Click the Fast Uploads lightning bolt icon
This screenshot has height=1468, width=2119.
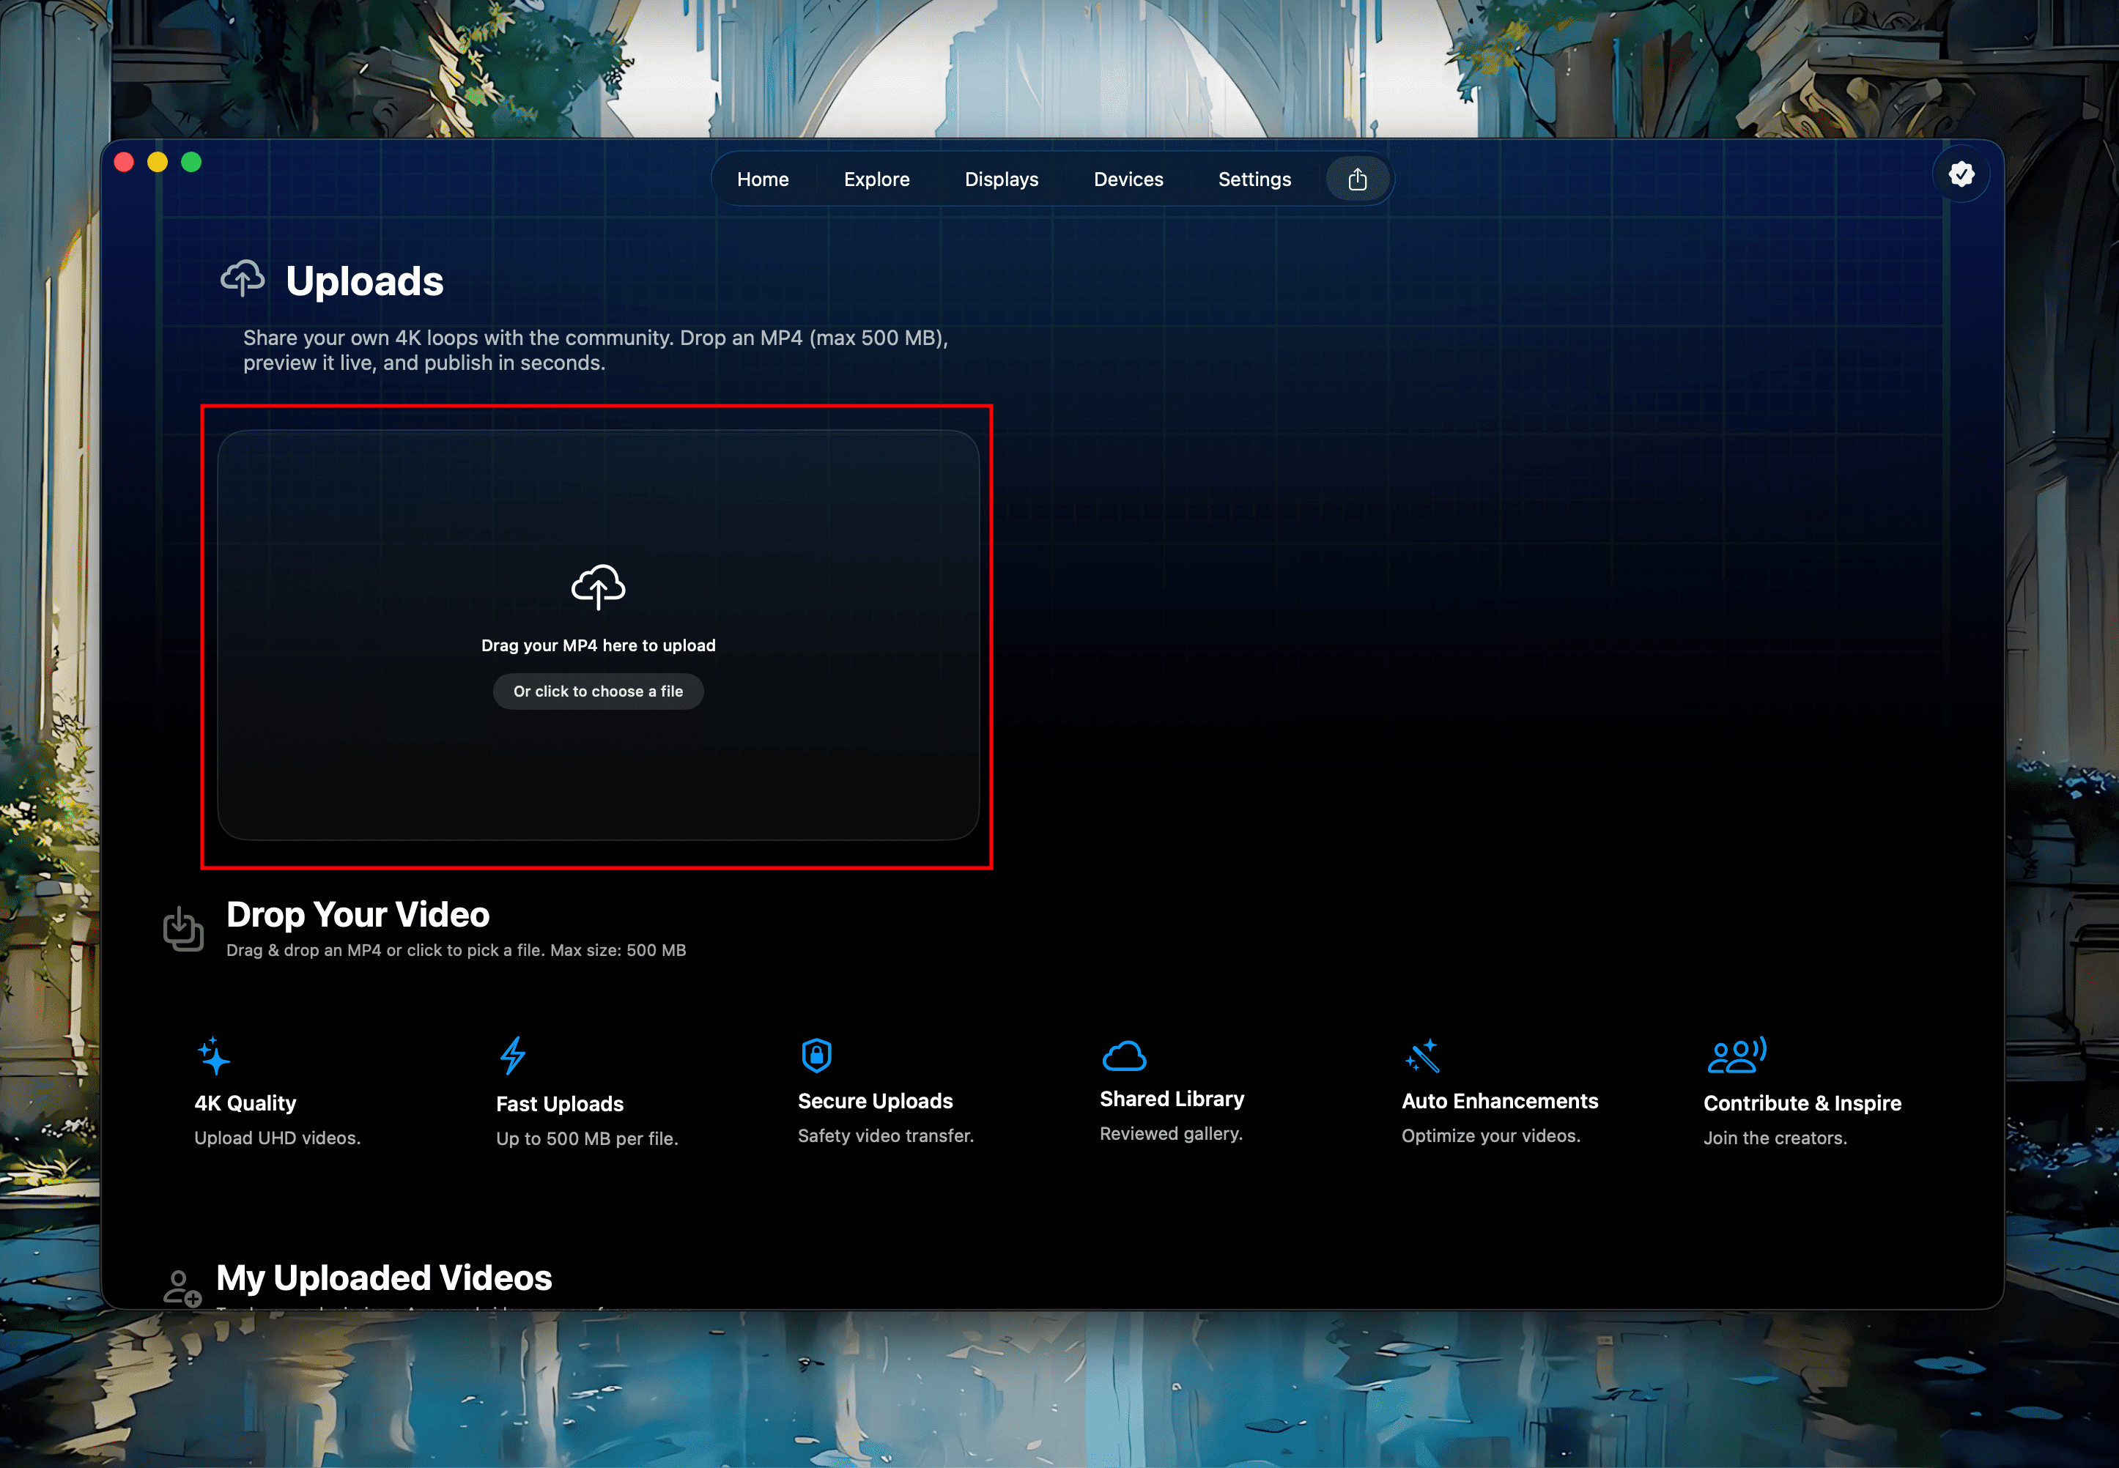coord(512,1056)
